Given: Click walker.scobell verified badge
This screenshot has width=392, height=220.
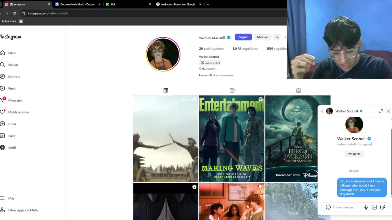Looking at the screenshot, I should point(229,37).
